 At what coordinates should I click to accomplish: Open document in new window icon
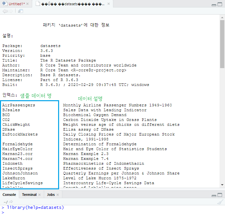[x=20, y=11]
